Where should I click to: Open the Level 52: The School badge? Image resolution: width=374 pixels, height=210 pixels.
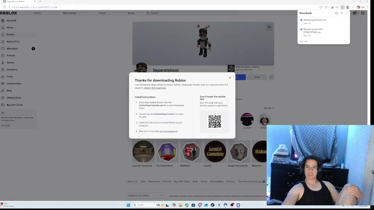point(143,151)
